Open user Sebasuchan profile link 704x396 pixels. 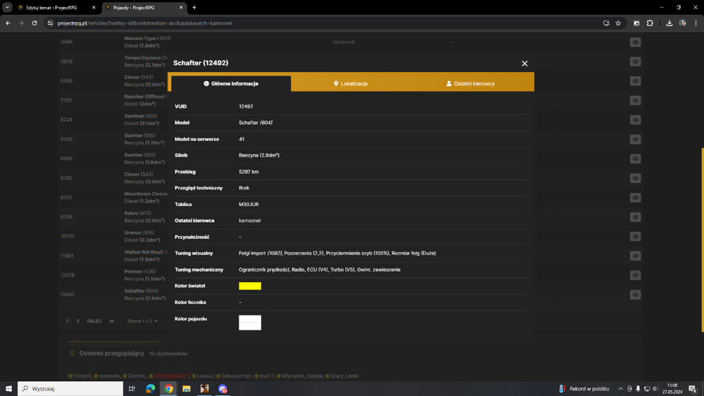coord(236,376)
